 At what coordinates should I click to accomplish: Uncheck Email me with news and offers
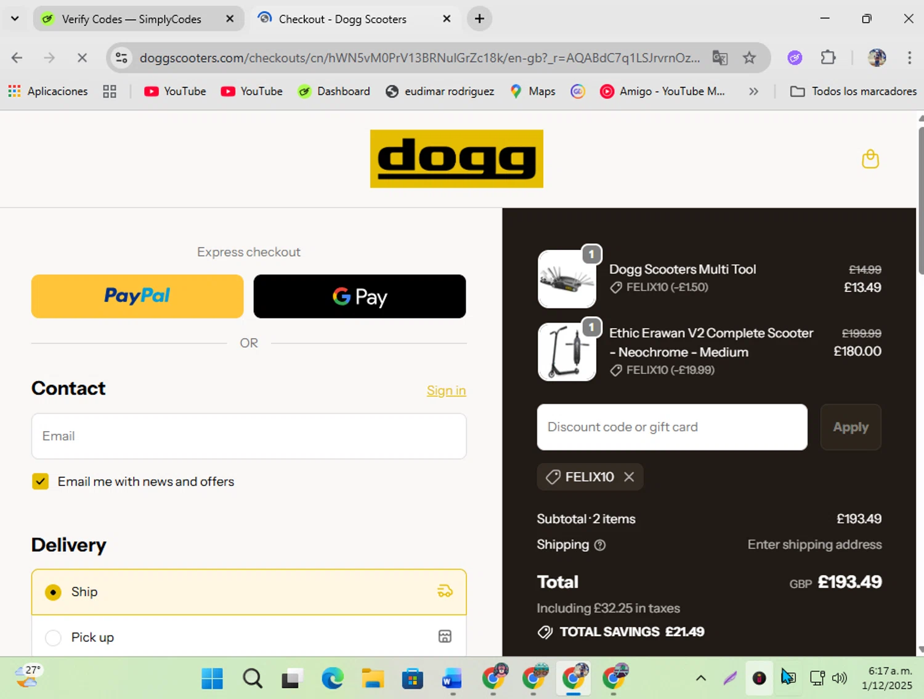(x=41, y=482)
